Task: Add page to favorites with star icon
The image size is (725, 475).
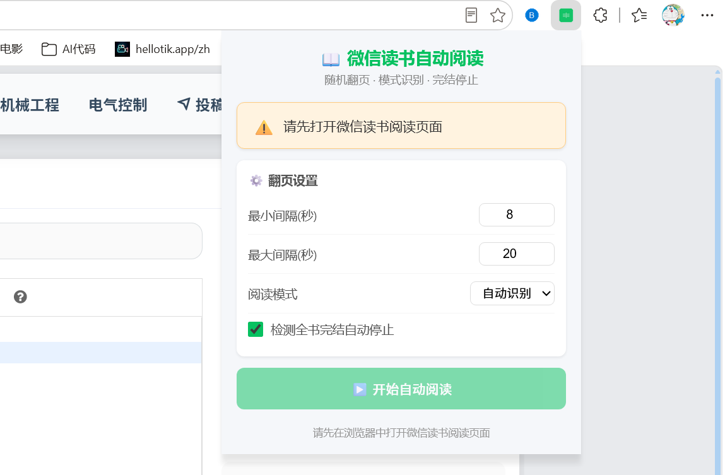Action: point(497,15)
